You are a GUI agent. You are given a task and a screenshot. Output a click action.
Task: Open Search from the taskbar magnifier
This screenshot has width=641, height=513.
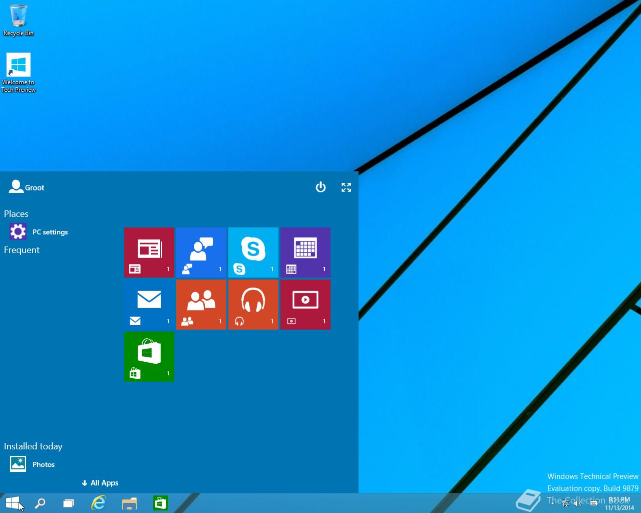40,503
